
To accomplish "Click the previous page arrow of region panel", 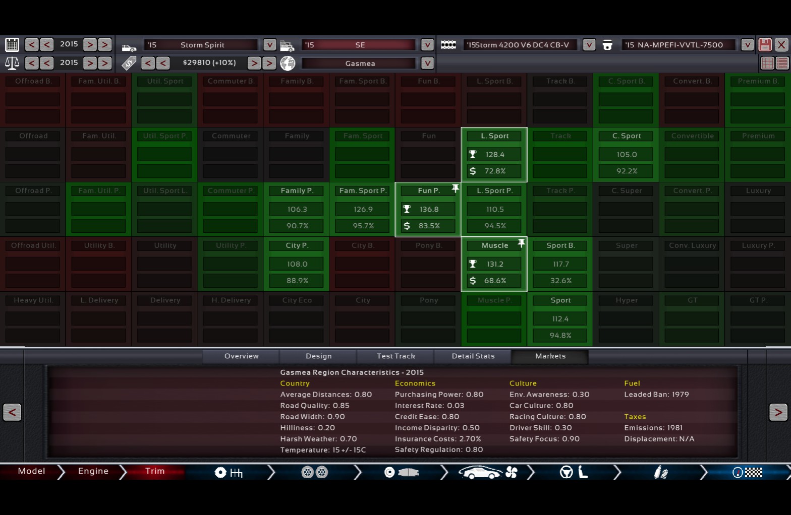I will coord(12,412).
